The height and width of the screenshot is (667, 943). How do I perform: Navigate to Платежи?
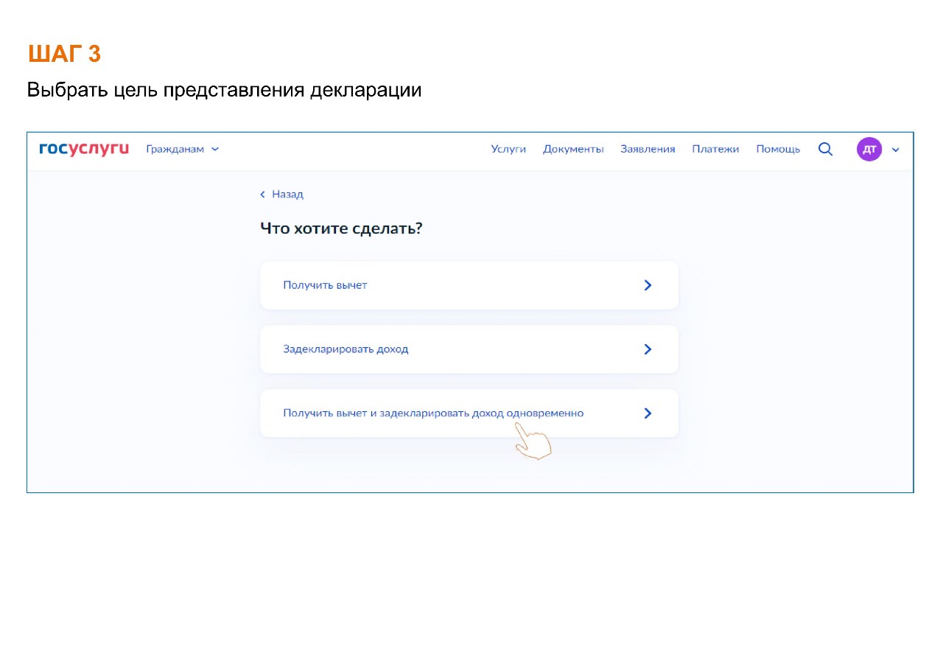[x=715, y=149]
